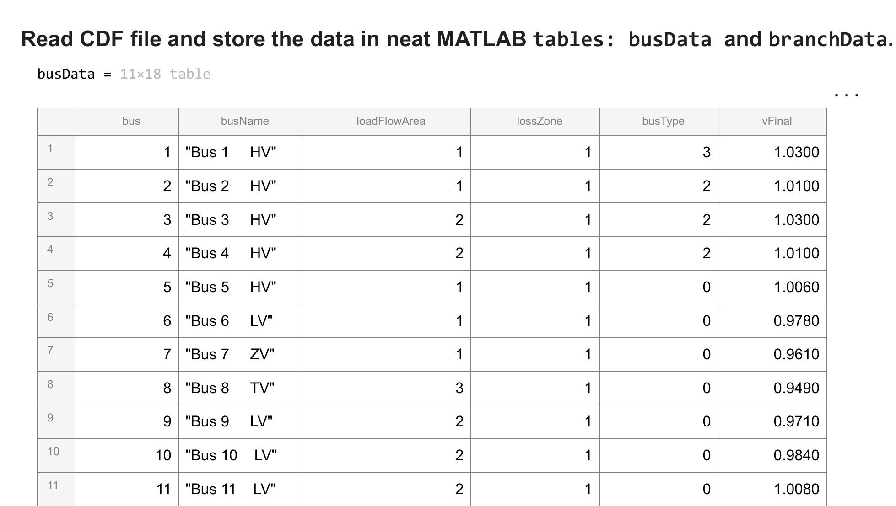Click the busData variable output label

click(66, 74)
